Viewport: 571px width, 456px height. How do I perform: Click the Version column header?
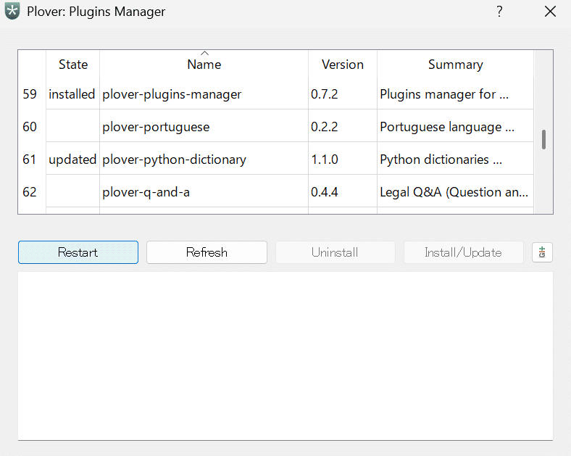click(x=342, y=65)
